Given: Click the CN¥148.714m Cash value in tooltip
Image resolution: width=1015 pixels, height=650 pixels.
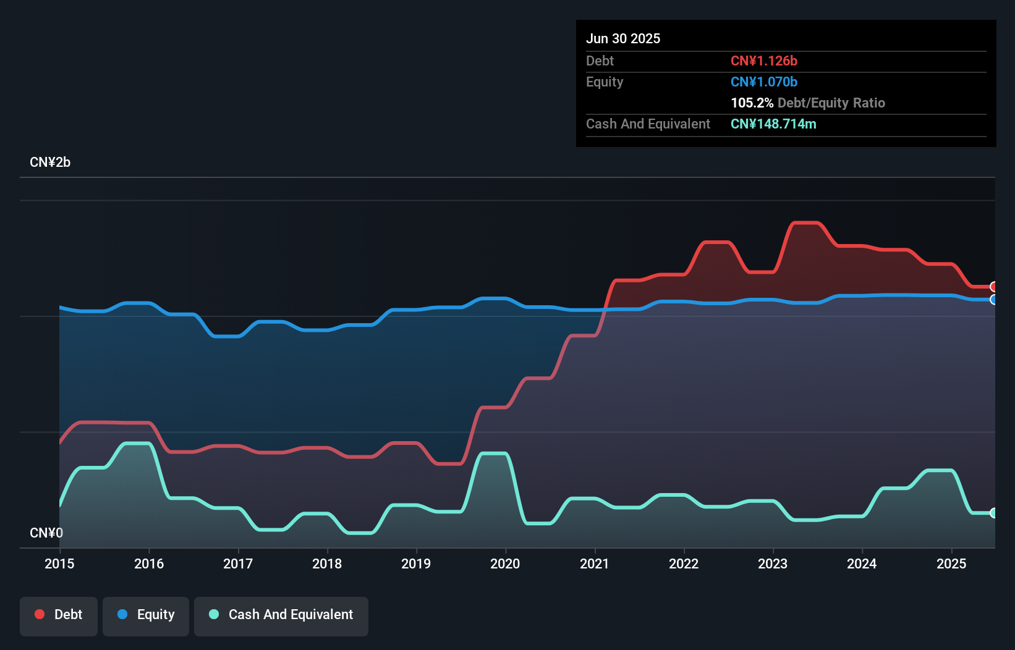Looking at the screenshot, I should (x=773, y=124).
